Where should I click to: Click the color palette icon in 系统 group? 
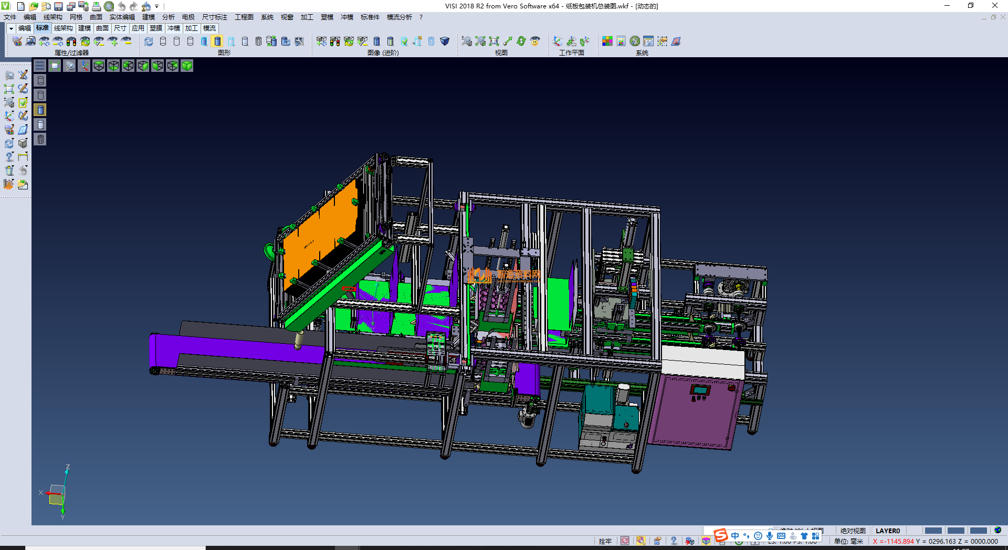[607, 41]
